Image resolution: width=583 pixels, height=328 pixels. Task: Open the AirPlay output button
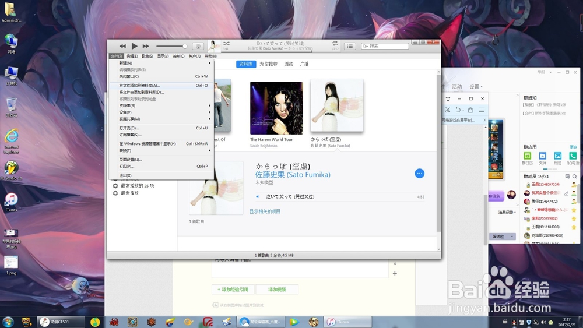tap(198, 46)
